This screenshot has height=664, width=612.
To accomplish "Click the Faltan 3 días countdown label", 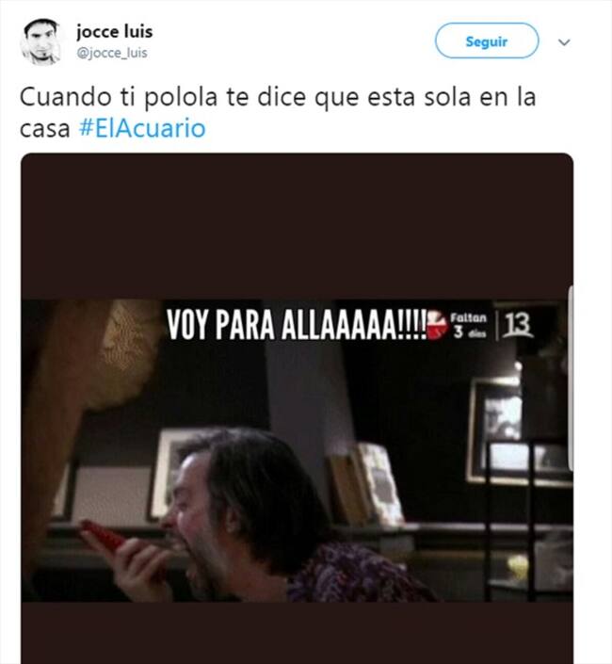I will click(x=469, y=325).
